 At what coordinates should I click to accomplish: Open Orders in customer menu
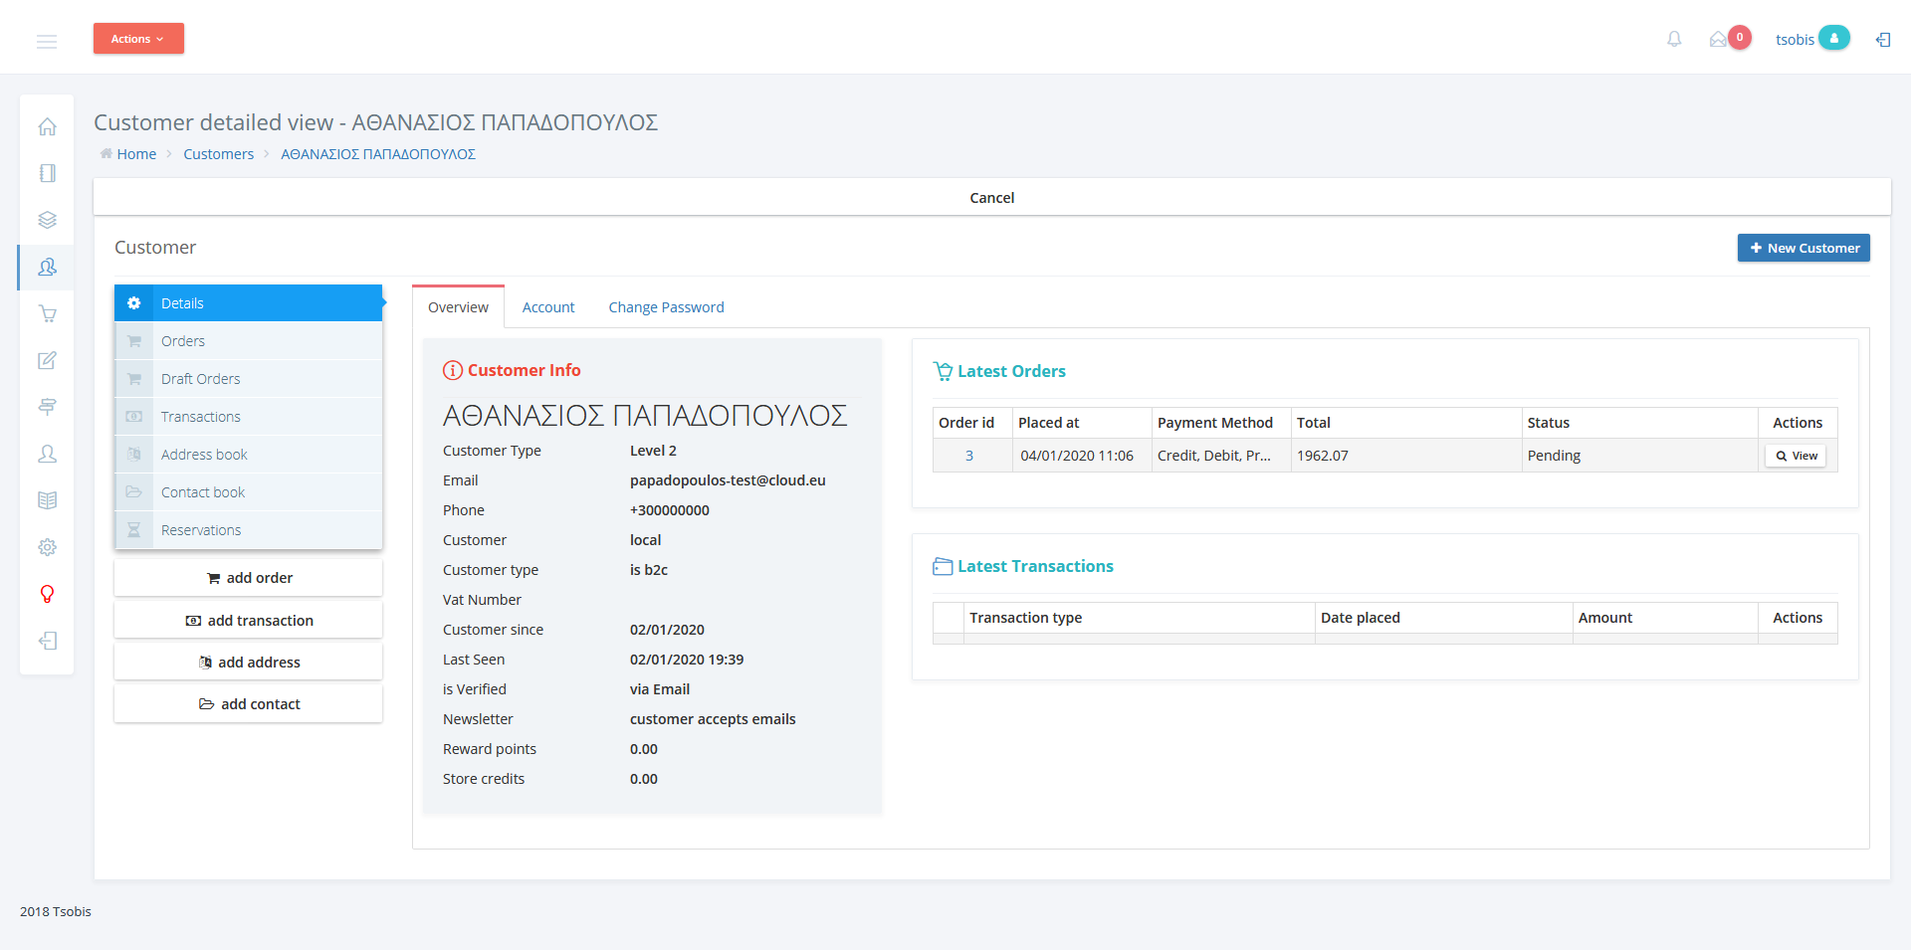pos(249,341)
